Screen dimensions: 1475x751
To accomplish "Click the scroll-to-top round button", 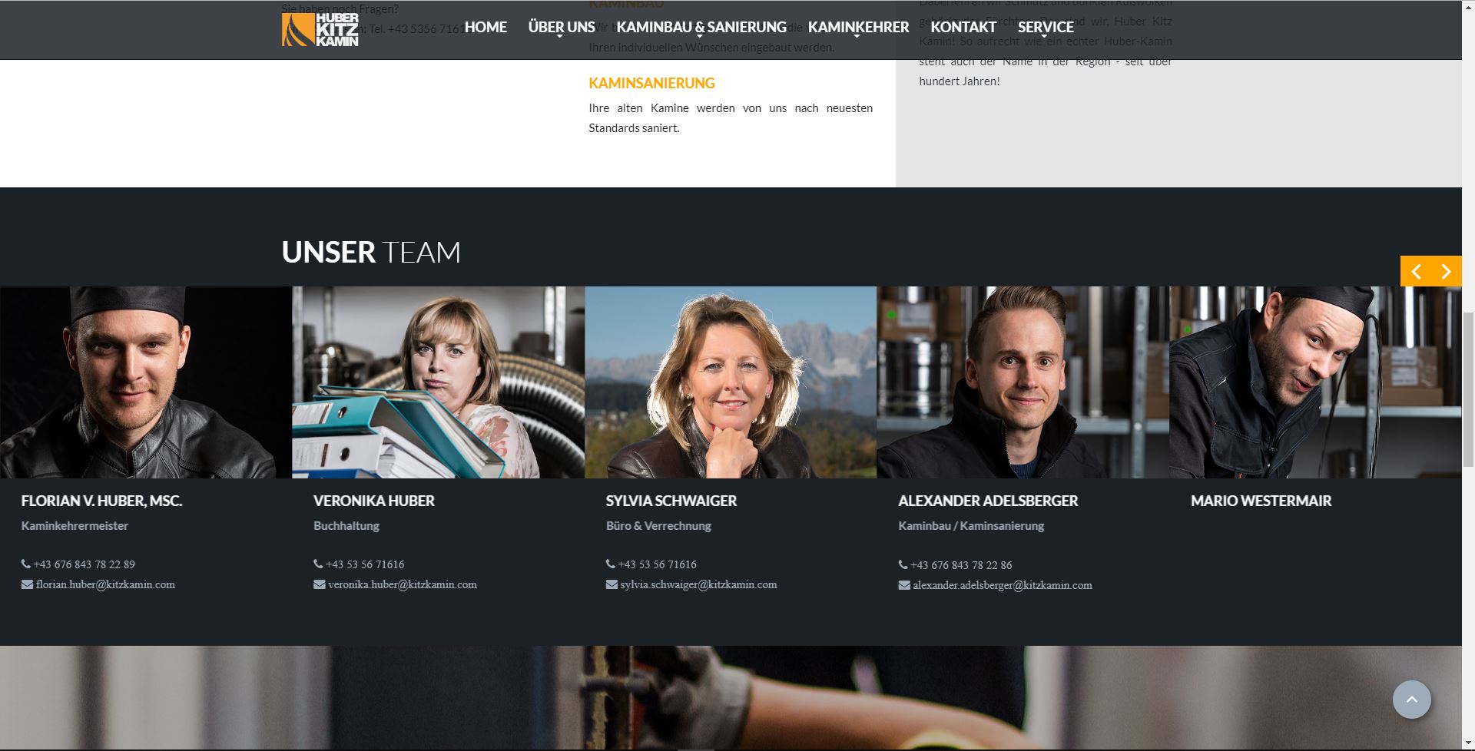I will [1412, 700].
